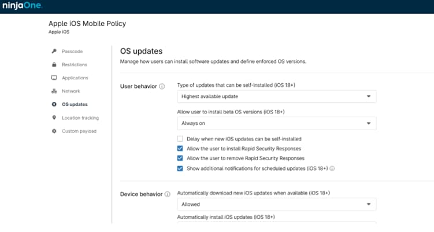Click the Automatically install iOS updates label
The image size is (434, 232).
[x=226, y=217]
